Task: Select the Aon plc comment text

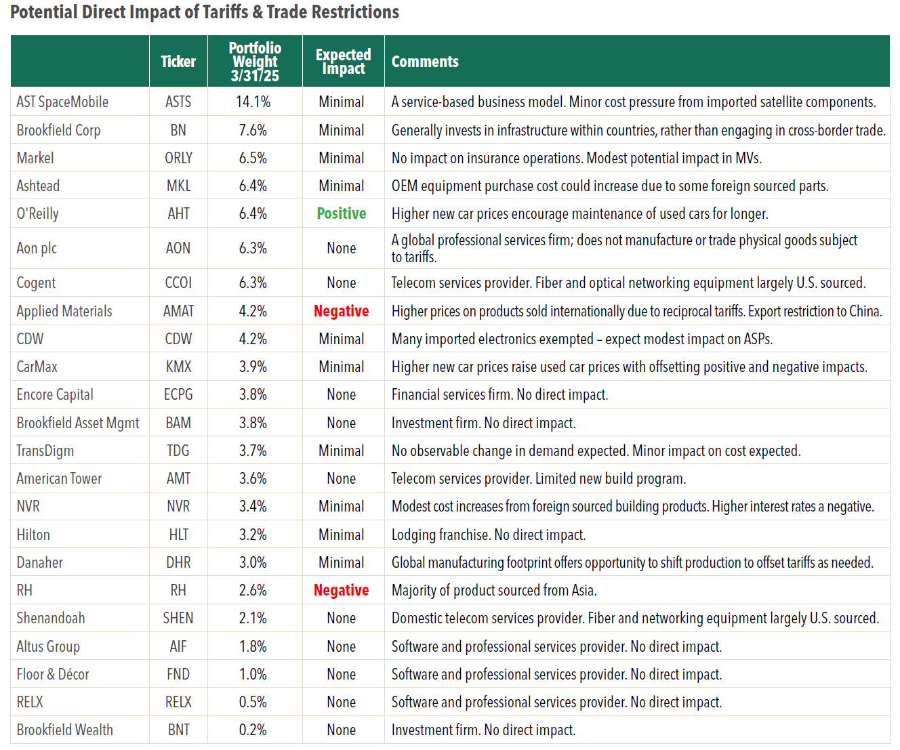Action: pyautogui.click(x=624, y=248)
